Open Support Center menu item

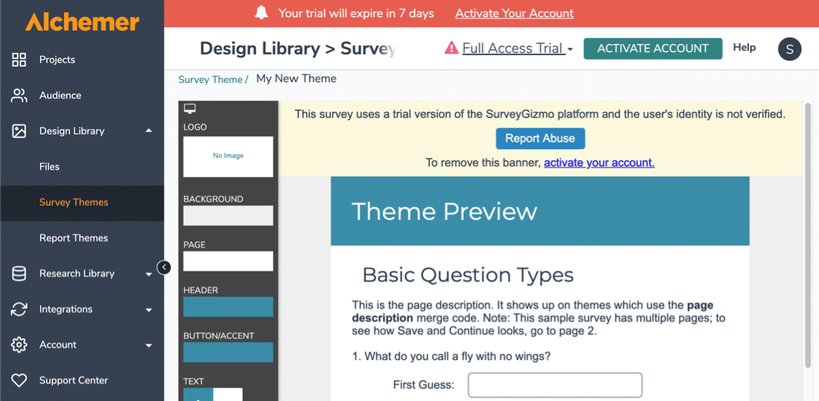click(73, 380)
